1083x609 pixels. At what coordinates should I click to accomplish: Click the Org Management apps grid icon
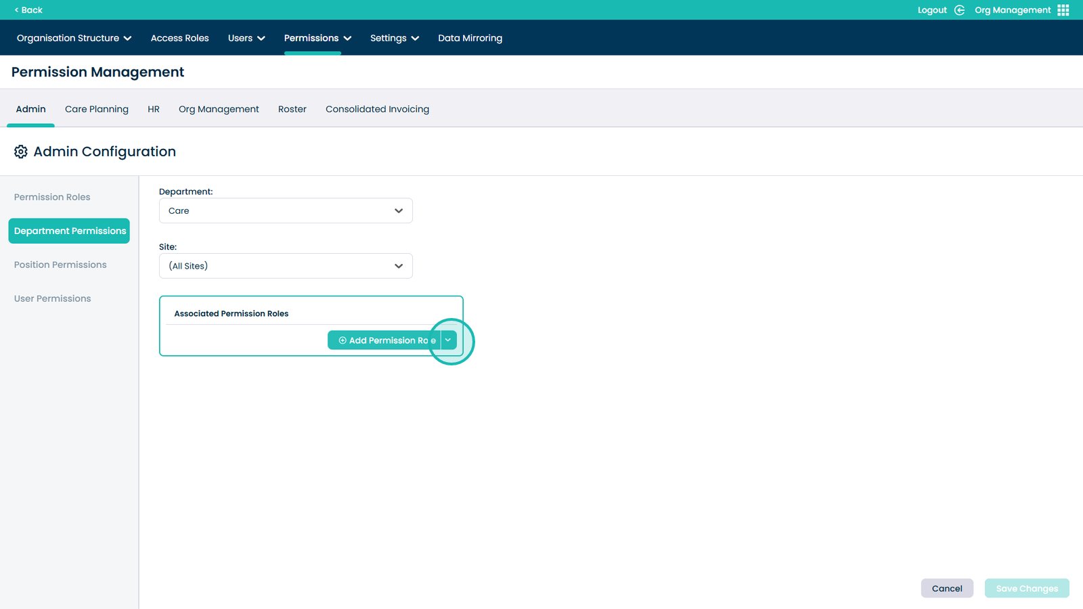1063,10
